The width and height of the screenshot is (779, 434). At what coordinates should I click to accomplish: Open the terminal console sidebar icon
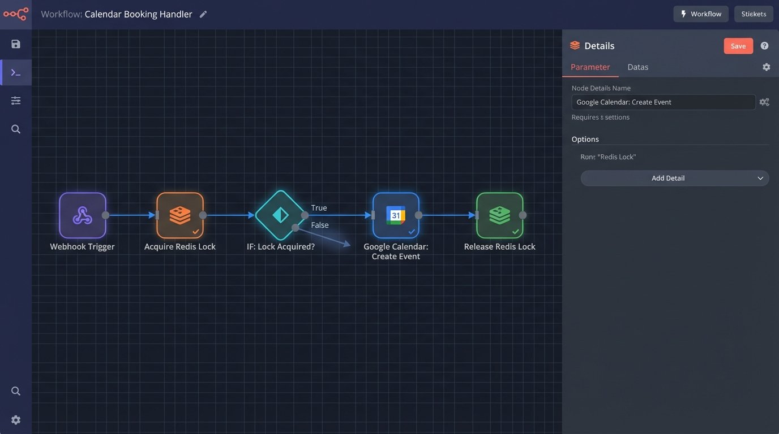(x=16, y=73)
